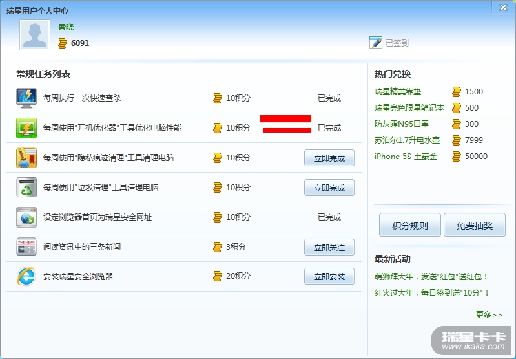516x359 pixels.
Task: Close the Rising user center window
Action: point(503,7)
